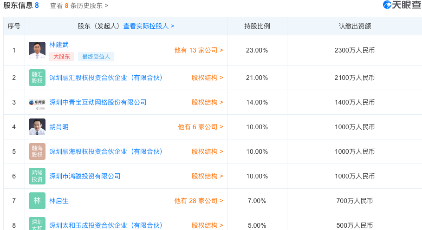Click the 融海股权 company icon
Image resolution: width=422 pixels, height=230 pixels.
coord(37,151)
